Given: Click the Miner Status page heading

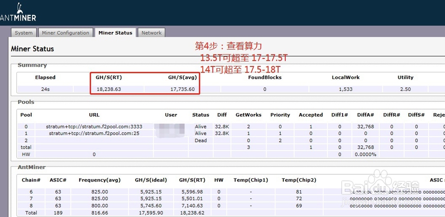Looking at the screenshot, I should pos(32,49).
